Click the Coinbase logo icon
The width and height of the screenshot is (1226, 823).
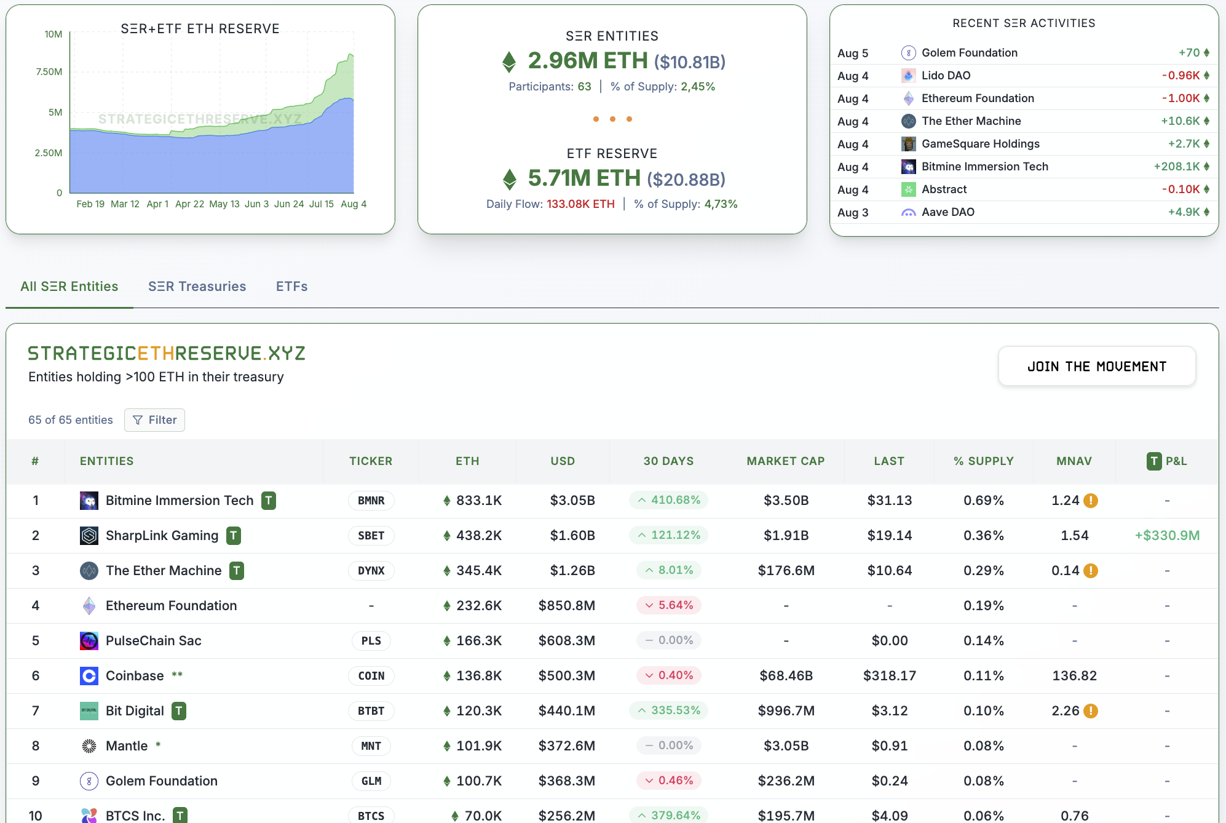click(x=89, y=676)
